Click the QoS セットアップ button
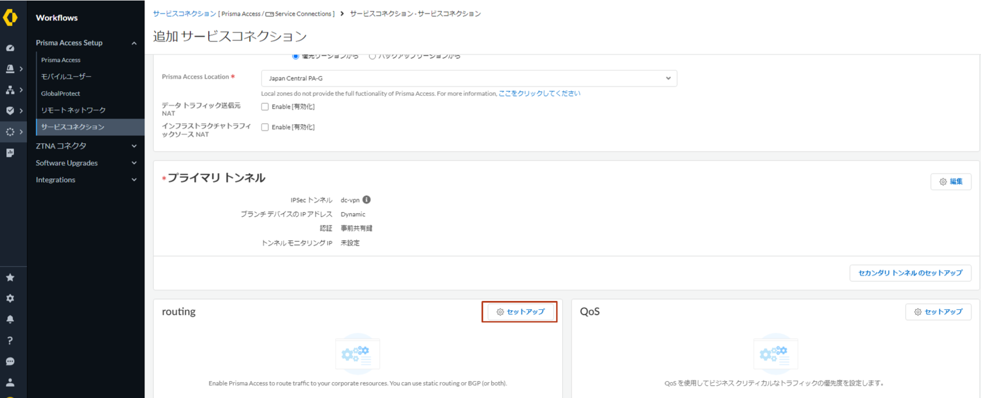The width and height of the screenshot is (981, 398). click(x=938, y=312)
